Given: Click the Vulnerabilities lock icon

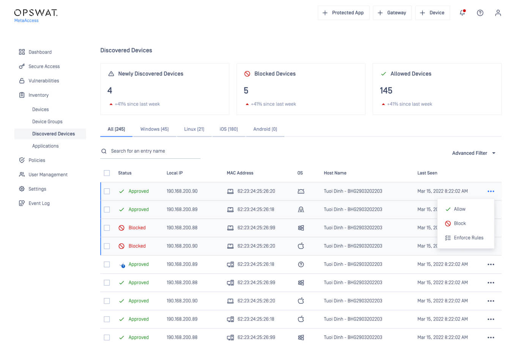Looking at the screenshot, I should point(22,81).
